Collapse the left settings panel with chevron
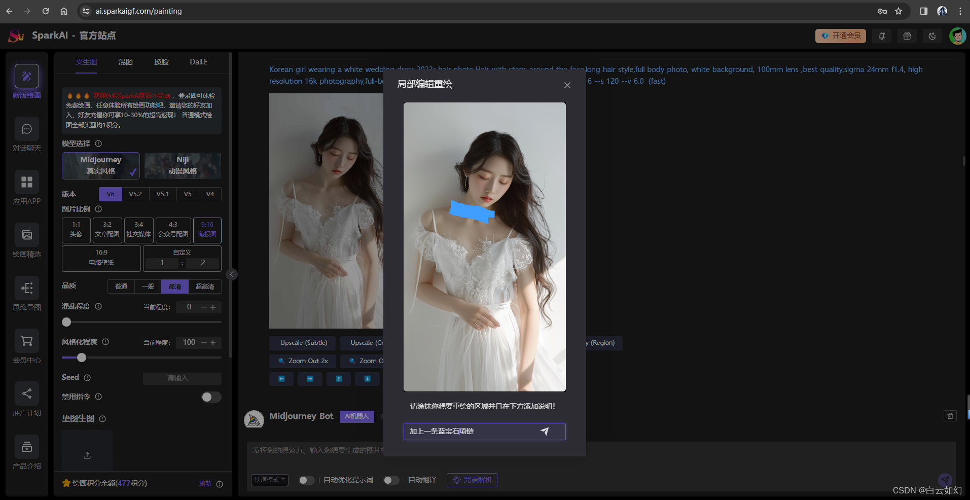Screen dimensions: 970x500 (x=232, y=274)
